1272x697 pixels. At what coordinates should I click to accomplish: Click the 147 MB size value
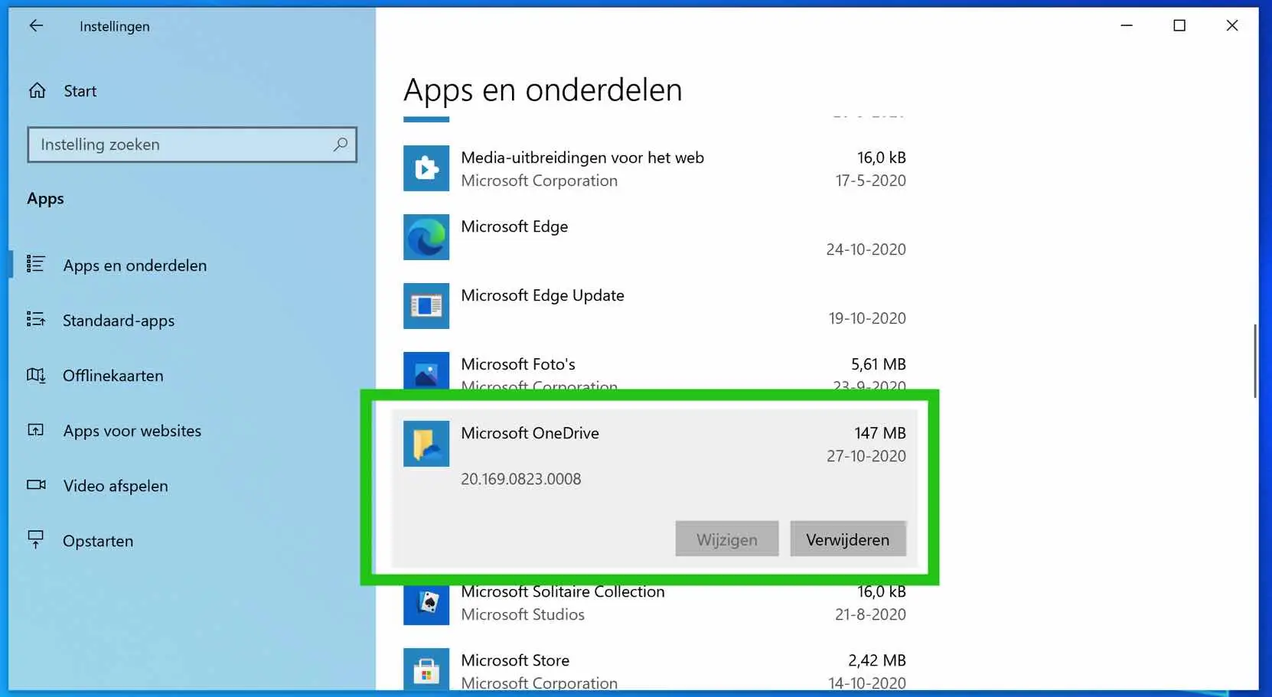[x=880, y=433]
